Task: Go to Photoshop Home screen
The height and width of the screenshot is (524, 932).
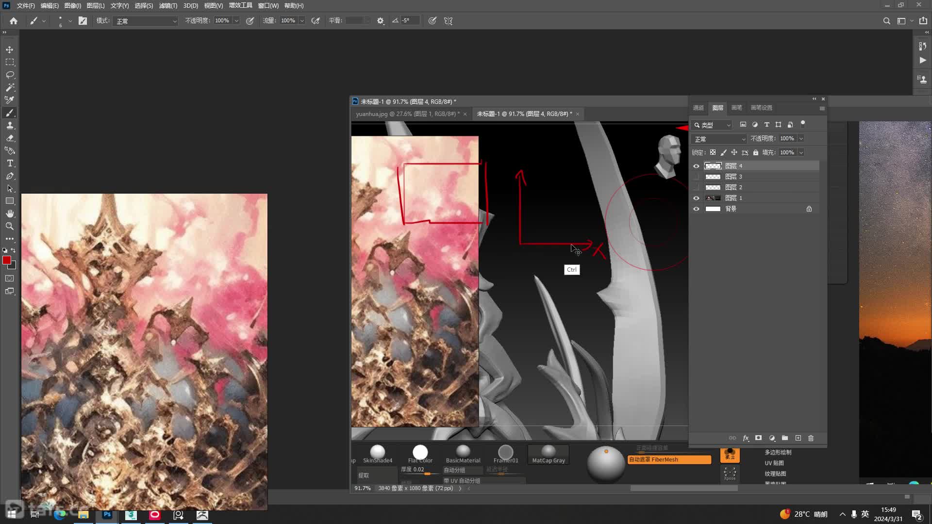Action: (14, 21)
